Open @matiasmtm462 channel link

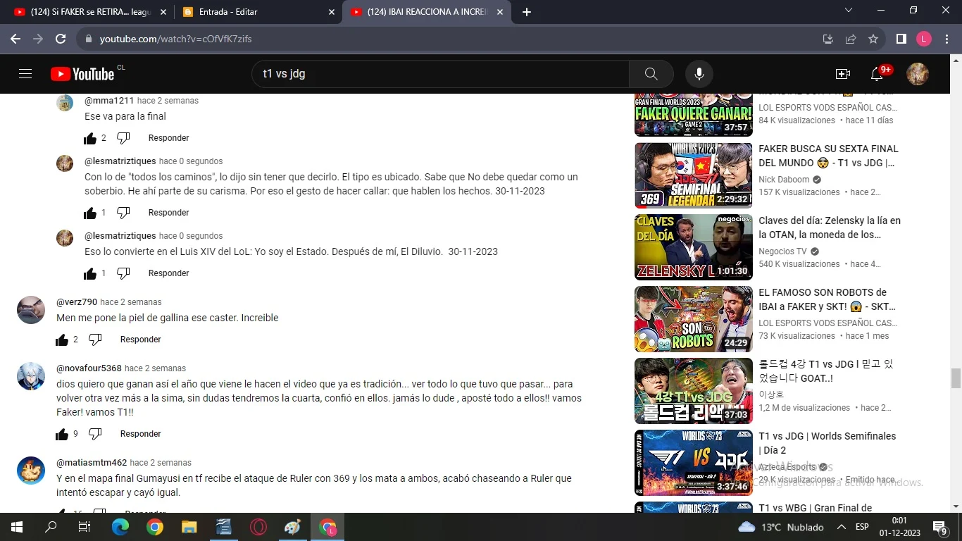tap(92, 463)
